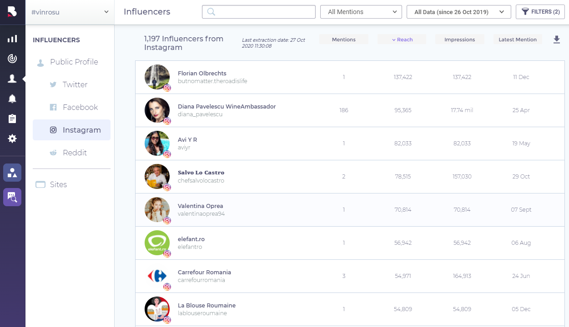Open Avi Y R influencer name
The height and width of the screenshot is (327, 569).
(187, 139)
